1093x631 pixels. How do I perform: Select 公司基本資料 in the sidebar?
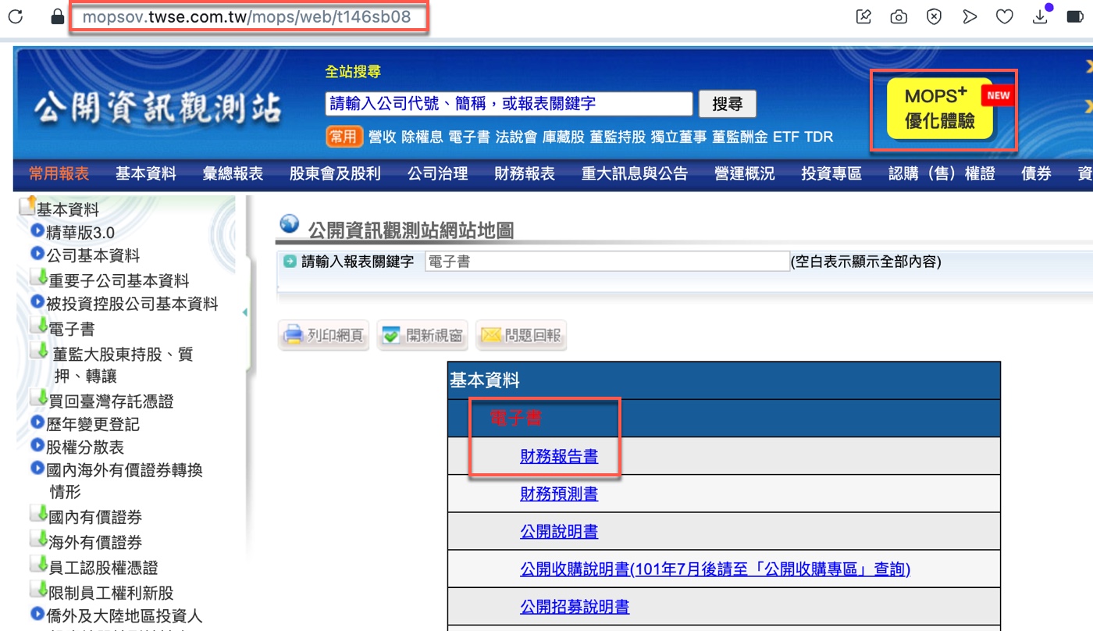(x=93, y=255)
